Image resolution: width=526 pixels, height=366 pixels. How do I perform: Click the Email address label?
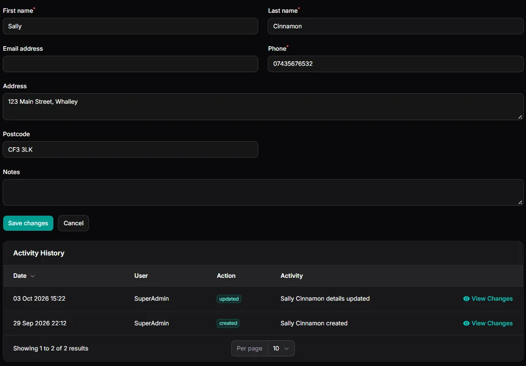click(x=23, y=48)
